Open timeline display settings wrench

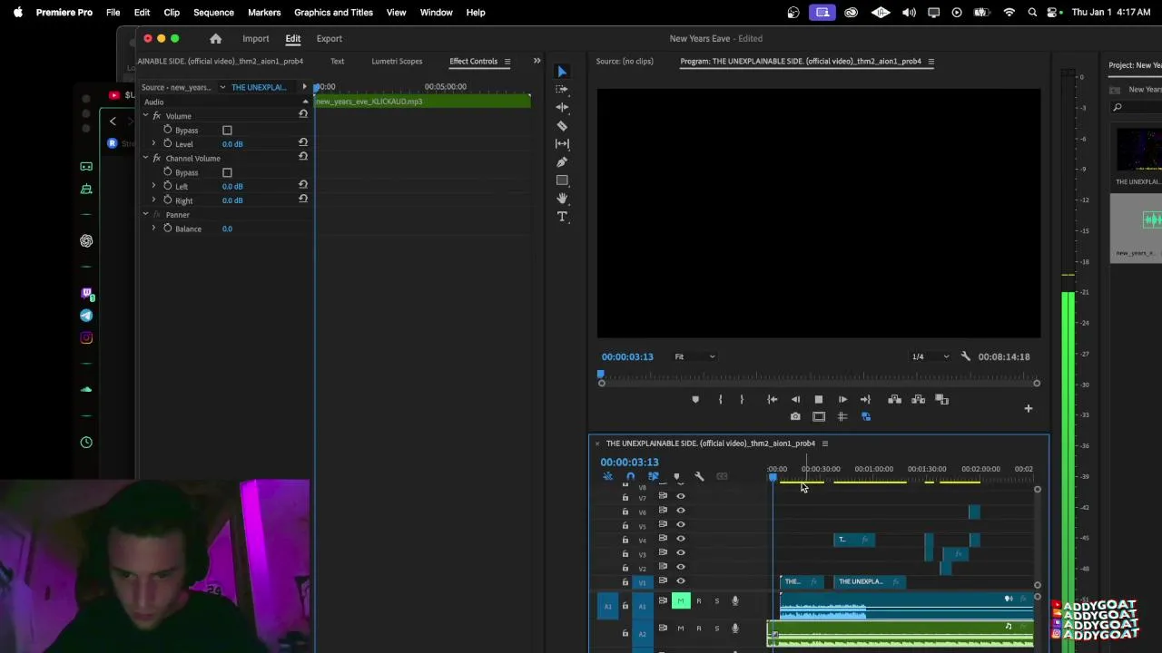click(699, 476)
